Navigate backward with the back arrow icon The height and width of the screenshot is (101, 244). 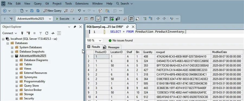[5, 11]
